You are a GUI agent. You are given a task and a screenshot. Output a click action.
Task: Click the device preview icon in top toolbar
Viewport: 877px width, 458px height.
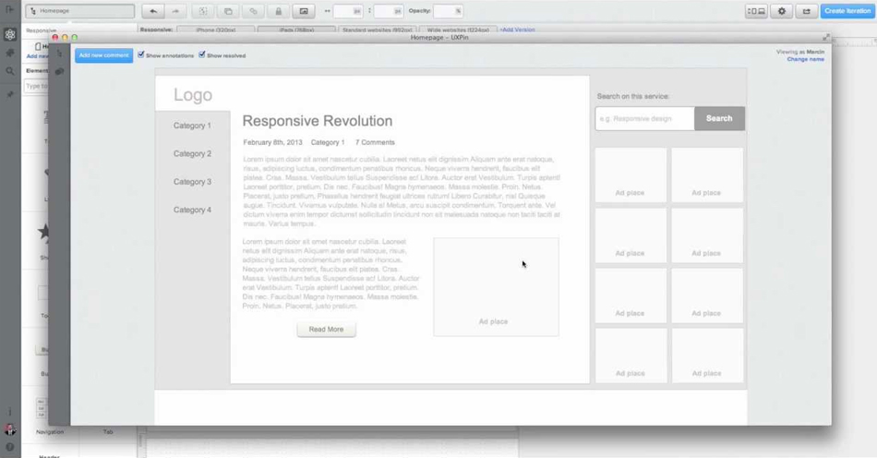tap(756, 11)
